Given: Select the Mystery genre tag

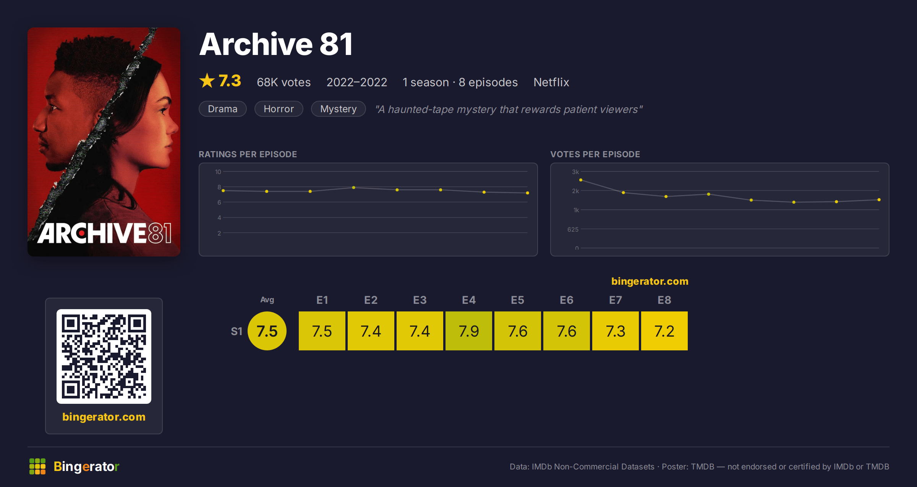Looking at the screenshot, I should (x=339, y=109).
